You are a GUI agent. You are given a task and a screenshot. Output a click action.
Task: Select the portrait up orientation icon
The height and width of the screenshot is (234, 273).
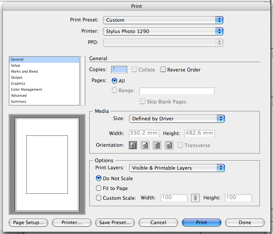(133, 145)
